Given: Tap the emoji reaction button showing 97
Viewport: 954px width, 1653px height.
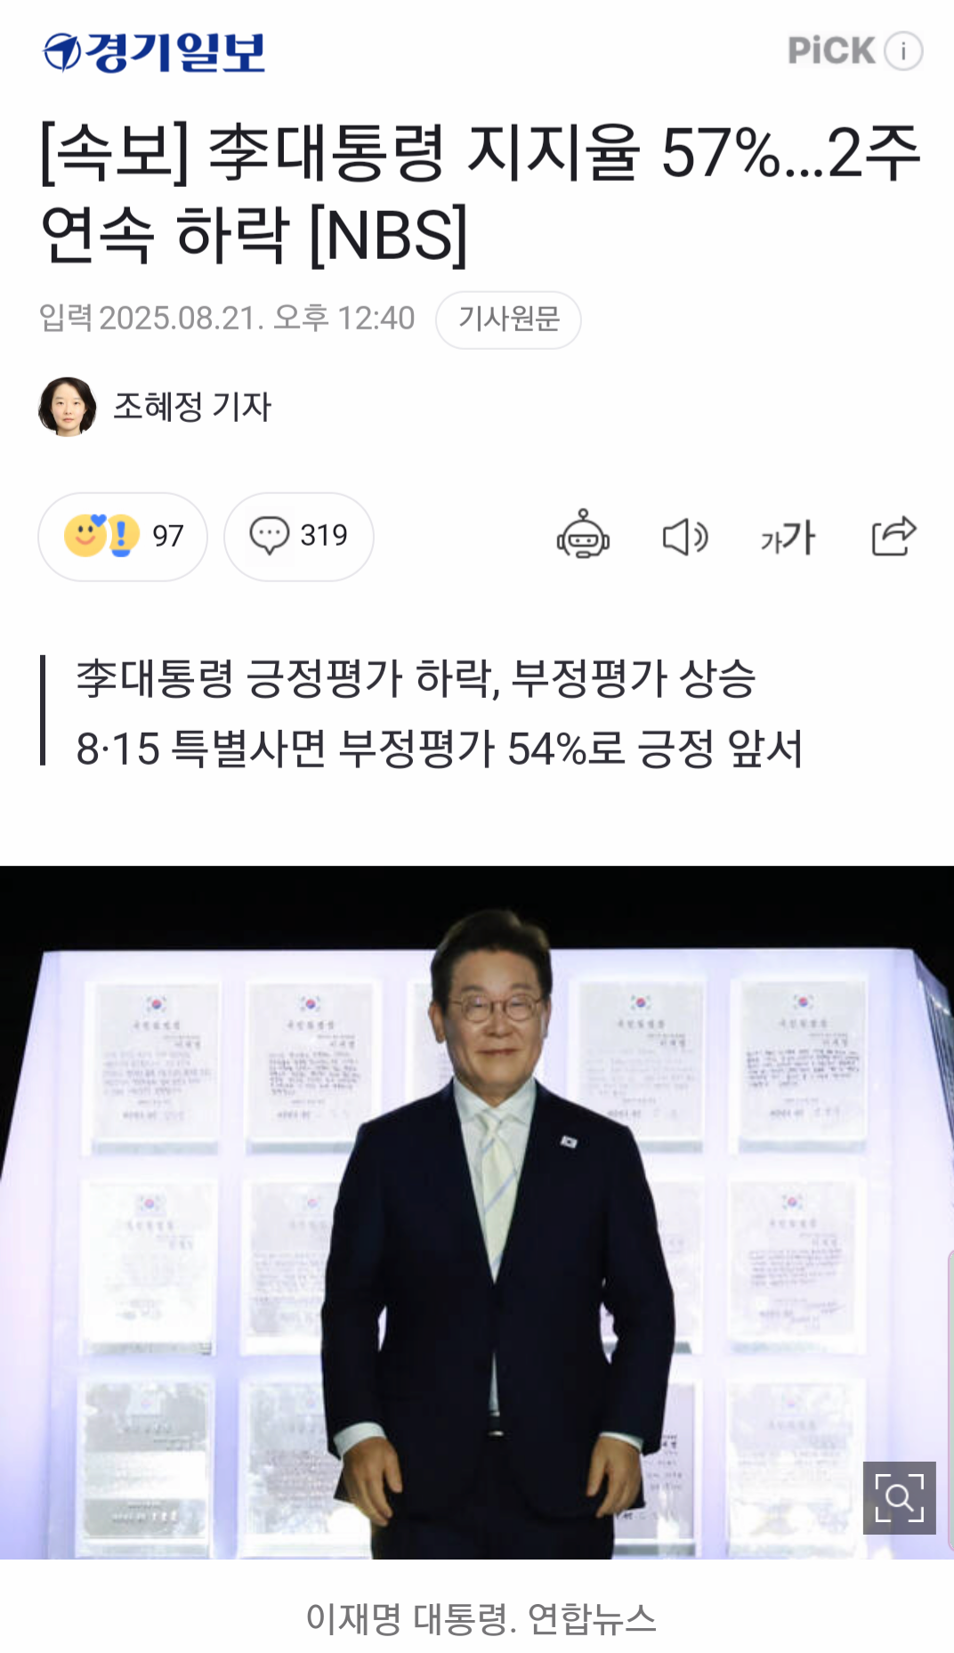Looking at the screenshot, I should (123, 537).
